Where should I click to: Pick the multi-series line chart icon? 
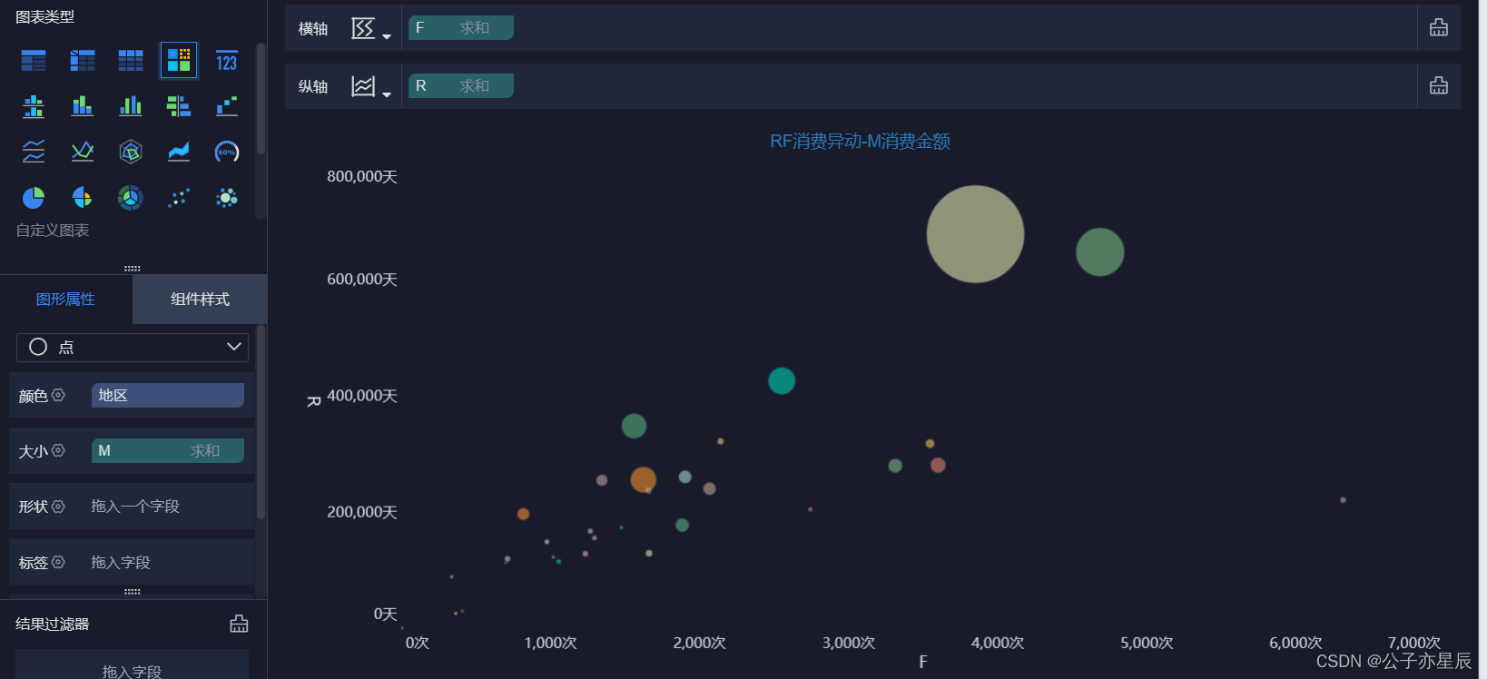pos(83,152)
